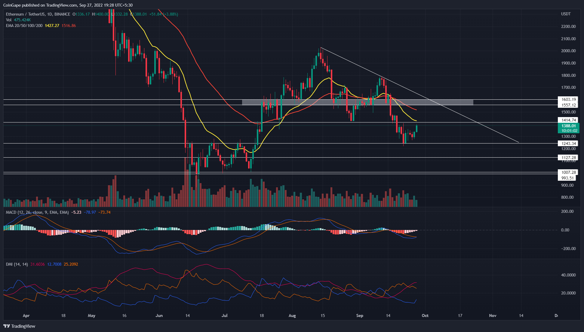Select the gray resistance zone rectangle
The height and width of the screenshot is (332, 584).
coord(358,102)
